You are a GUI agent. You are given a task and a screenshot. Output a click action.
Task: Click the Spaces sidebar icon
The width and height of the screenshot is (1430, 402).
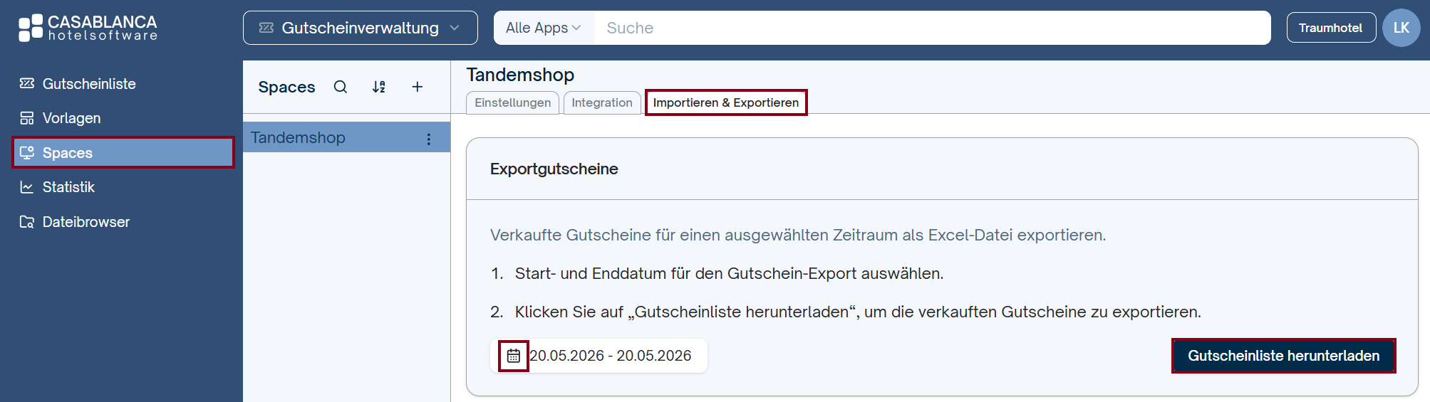click(x=27, y=152)
